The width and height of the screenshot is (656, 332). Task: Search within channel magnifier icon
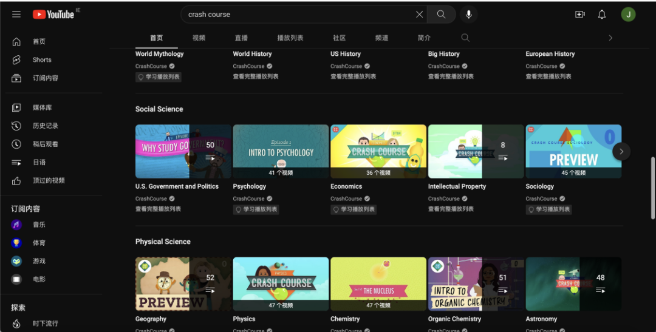click(465, 38)
